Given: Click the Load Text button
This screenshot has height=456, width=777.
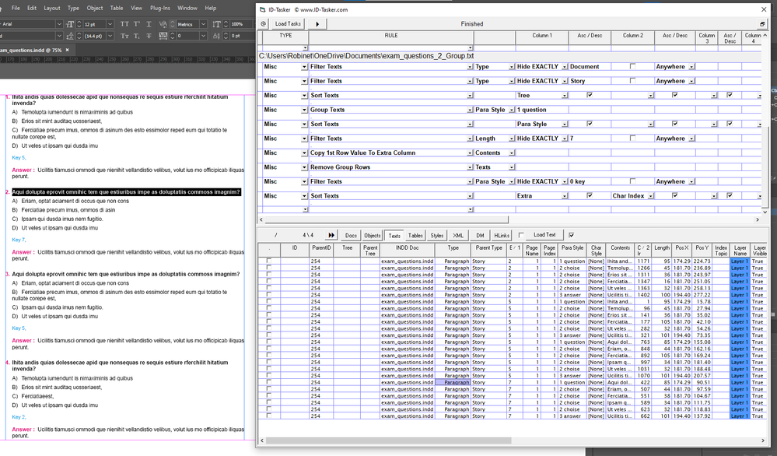Looking at the screenshot, I should pyautogui.click(x=544, y=235).
